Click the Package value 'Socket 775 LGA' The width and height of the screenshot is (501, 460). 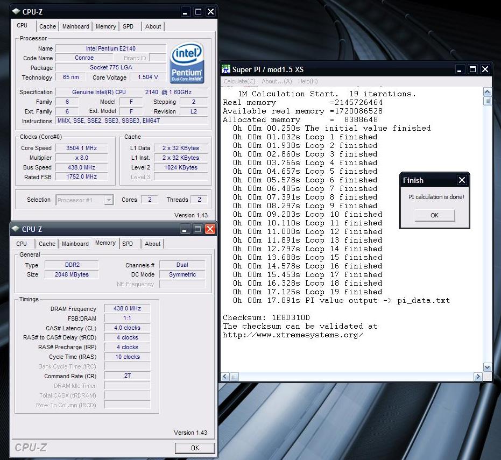(111, 67)
